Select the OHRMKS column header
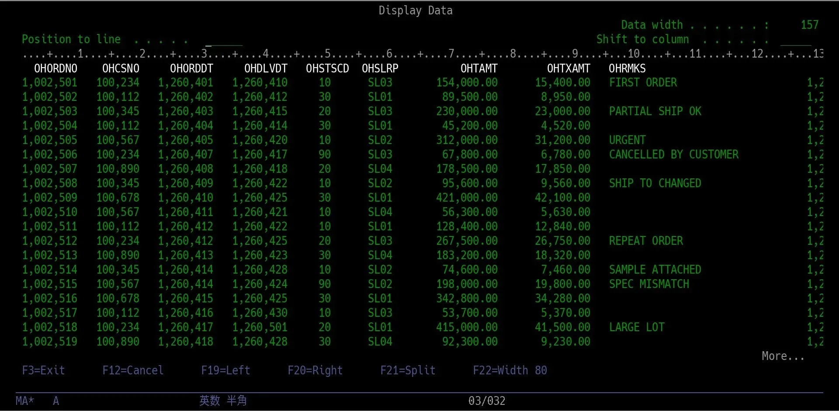Image resolution: width=839 pixels, height=411 pixels. click(627, 68)
